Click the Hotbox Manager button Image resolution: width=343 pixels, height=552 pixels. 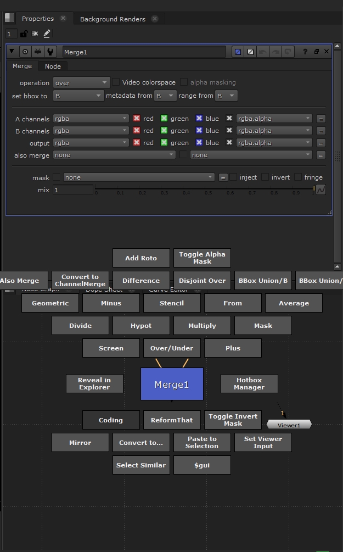249,383
